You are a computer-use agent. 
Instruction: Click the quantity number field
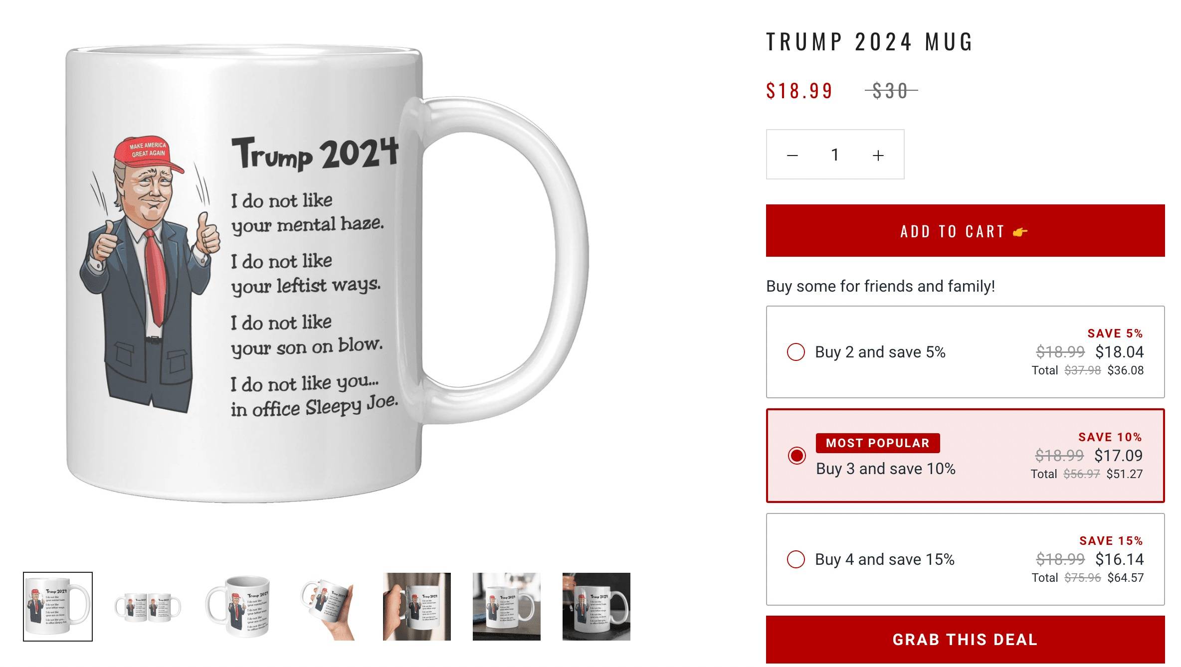pyautogui.click(x=835, y=155)
